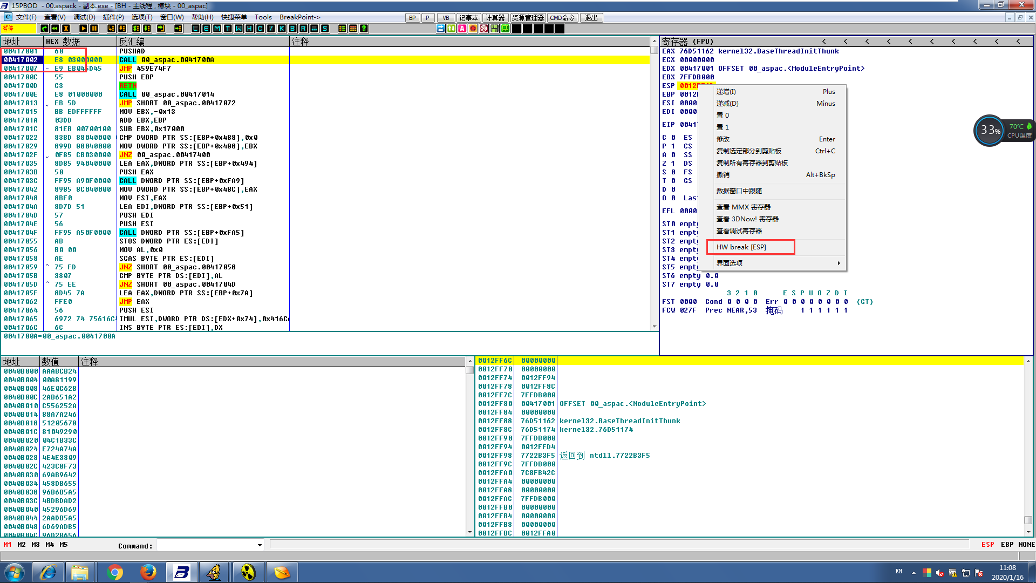Click the help question mark toolbar icon
Viewport: 1036px width, 583px height.
pos(364,29)
